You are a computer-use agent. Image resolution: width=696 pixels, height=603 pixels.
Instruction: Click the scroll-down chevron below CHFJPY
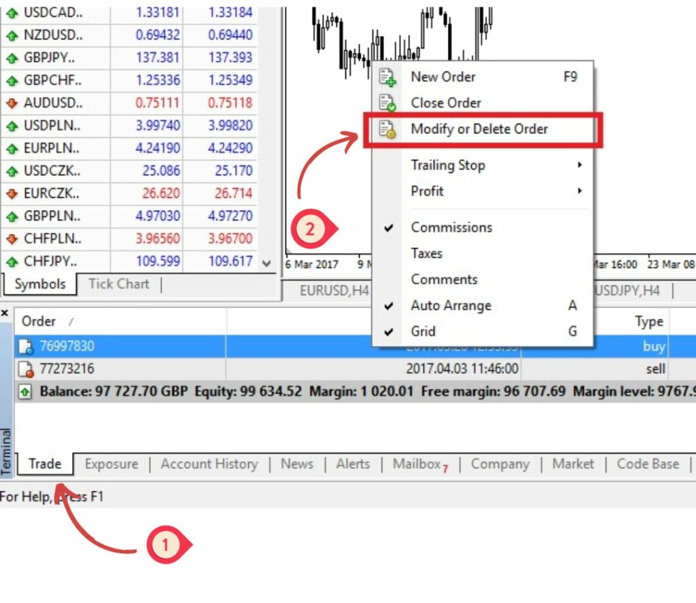[x=266, y=263]
